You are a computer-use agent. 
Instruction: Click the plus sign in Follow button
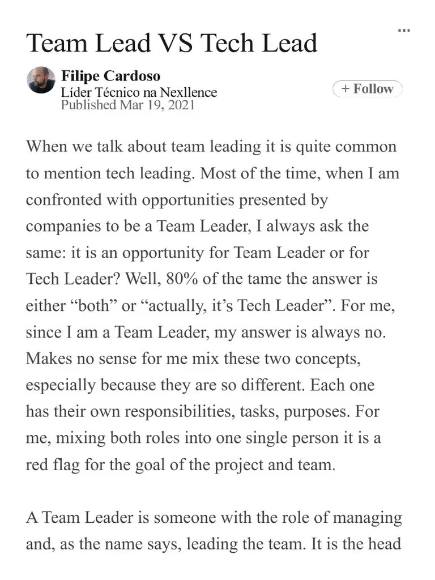346,89
